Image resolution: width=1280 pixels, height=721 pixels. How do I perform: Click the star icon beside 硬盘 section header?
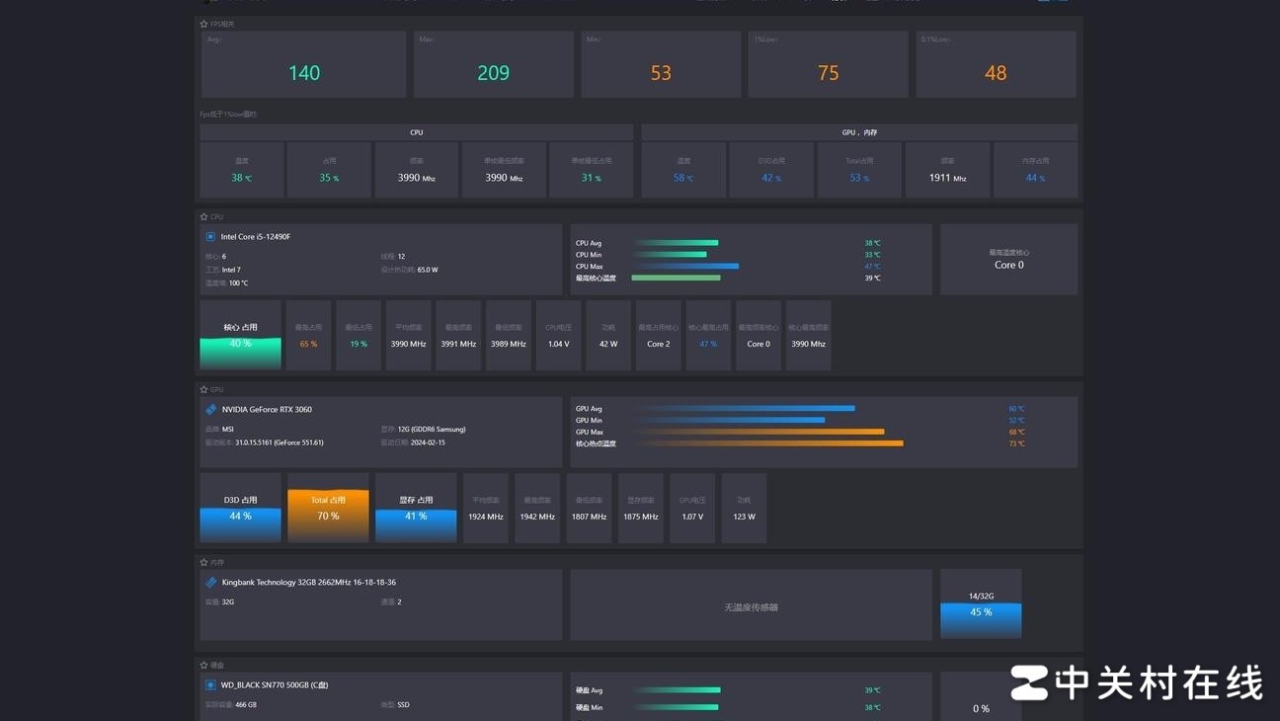[x=204, y=665]
